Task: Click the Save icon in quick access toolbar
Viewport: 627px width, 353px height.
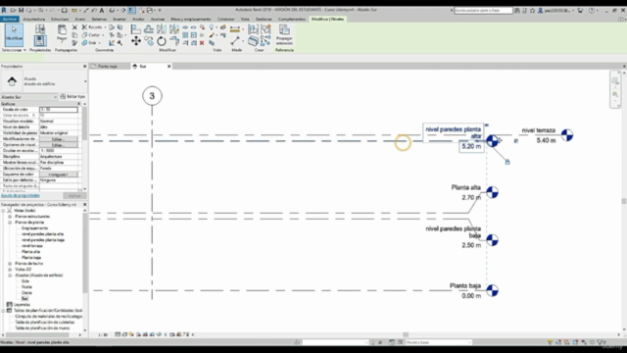Action: pyautogui.click(x=22, y=10)
